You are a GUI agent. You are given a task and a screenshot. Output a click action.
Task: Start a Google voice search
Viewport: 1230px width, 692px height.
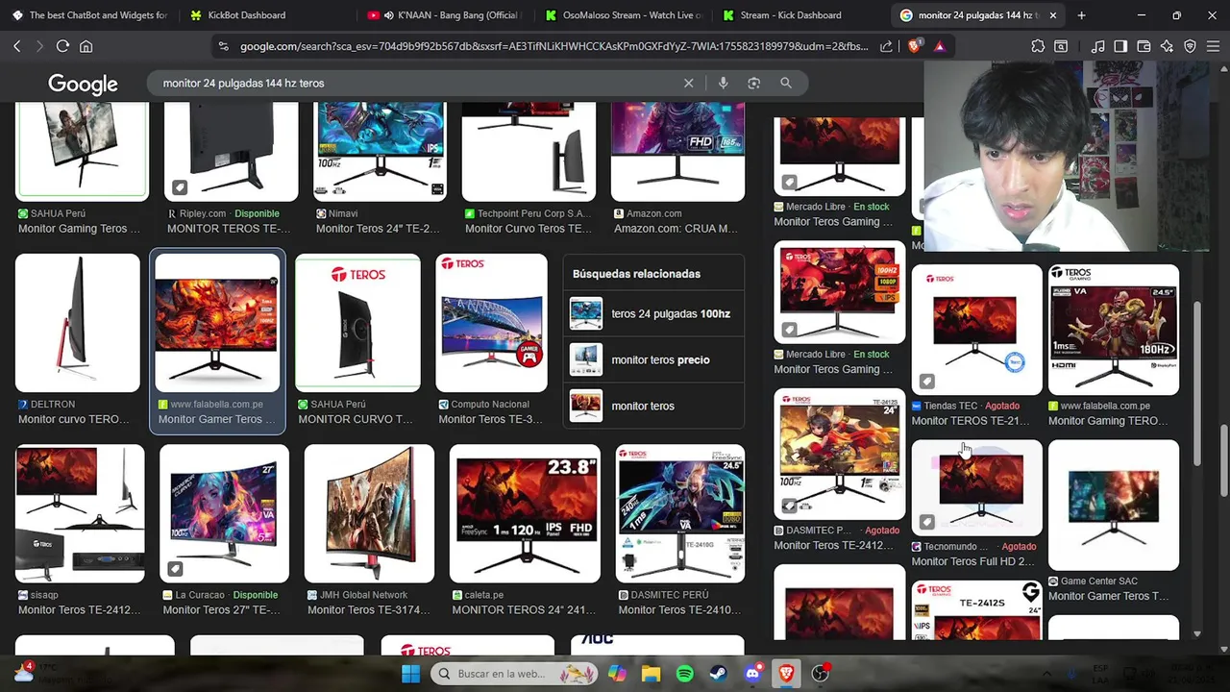pos(723,84)
